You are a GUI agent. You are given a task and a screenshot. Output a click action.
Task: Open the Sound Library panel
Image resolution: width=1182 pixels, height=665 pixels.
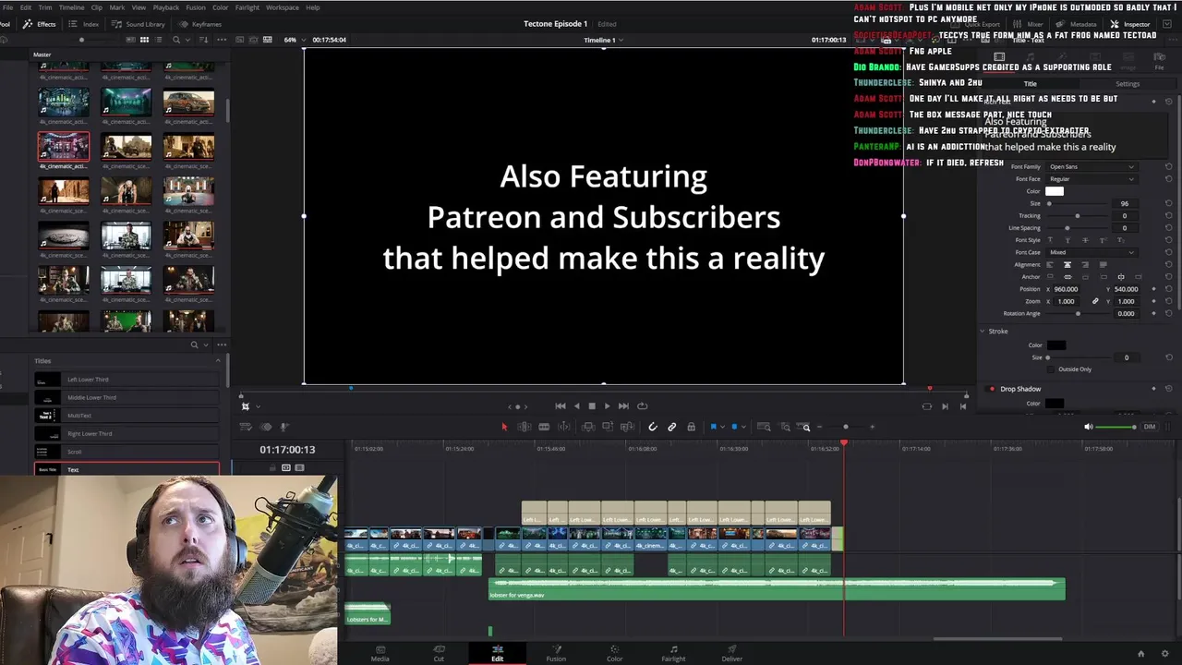click(x=139, y=24)
